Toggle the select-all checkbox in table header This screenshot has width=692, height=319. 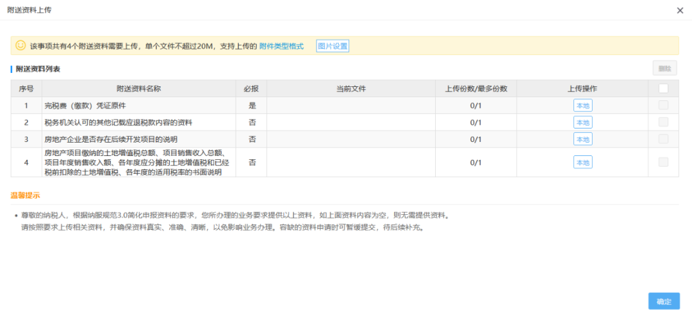coord(663,89)
